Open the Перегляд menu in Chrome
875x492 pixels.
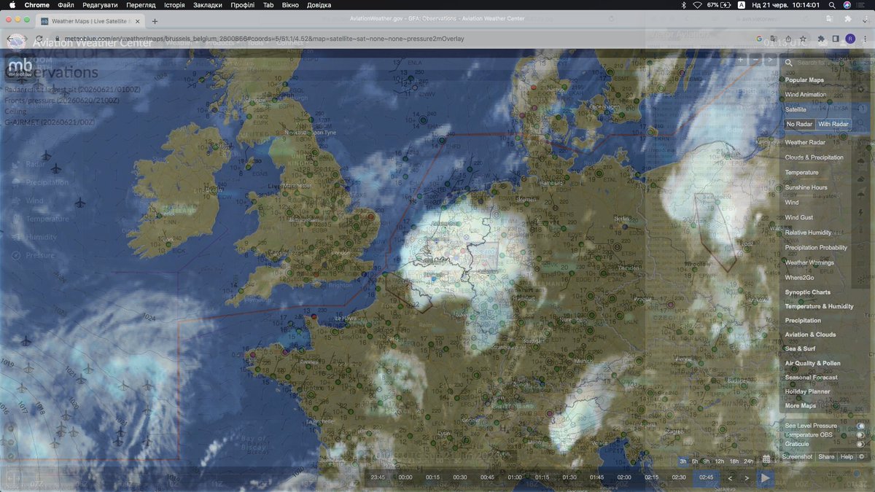(x=141, y=5)
